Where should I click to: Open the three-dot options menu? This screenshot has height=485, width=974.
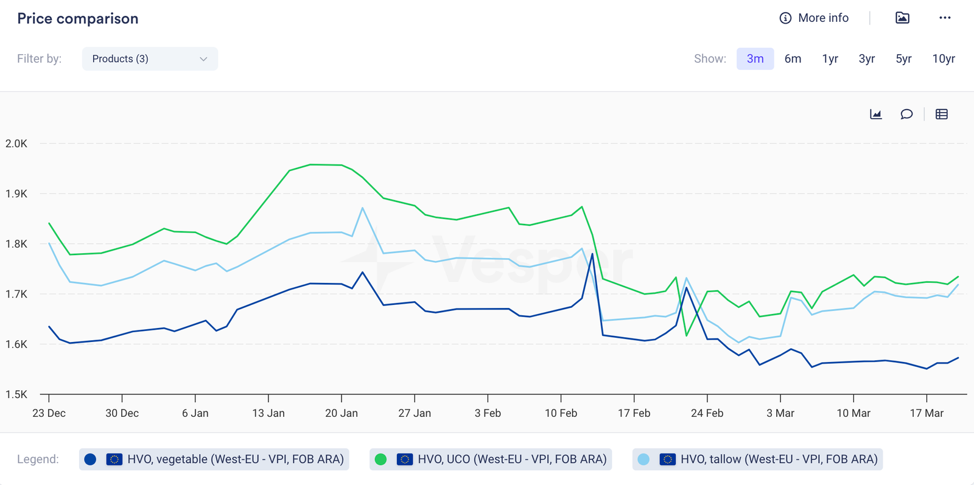(945, 18)
